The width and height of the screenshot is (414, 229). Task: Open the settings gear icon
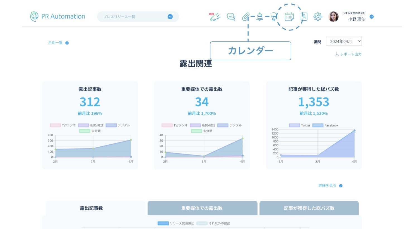click(317, 17)
